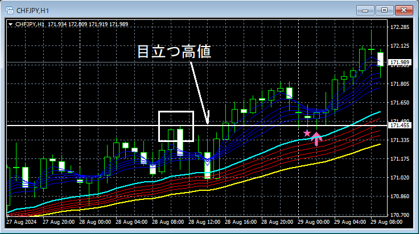Click time axis label 28 Aug 08:00

pos(168,222)
